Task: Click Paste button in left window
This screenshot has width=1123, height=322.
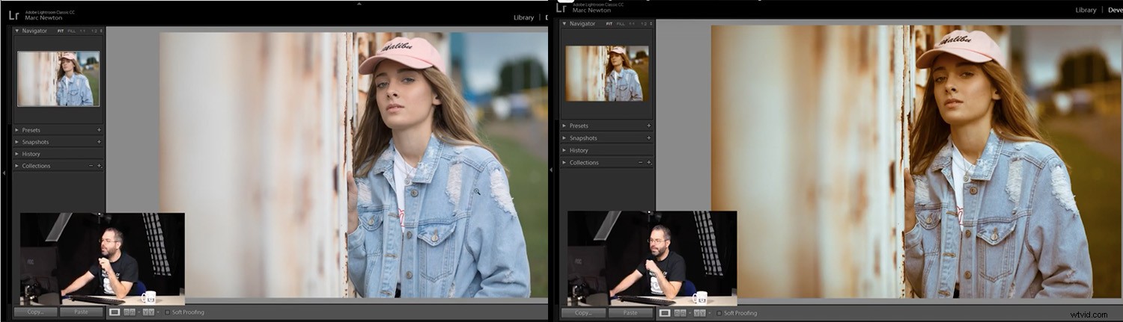Action: click(x=82, y=312)
